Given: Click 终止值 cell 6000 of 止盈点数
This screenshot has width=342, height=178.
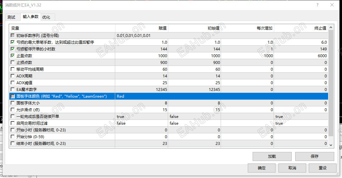Looking at the screenshot, I should pos(301,56).
